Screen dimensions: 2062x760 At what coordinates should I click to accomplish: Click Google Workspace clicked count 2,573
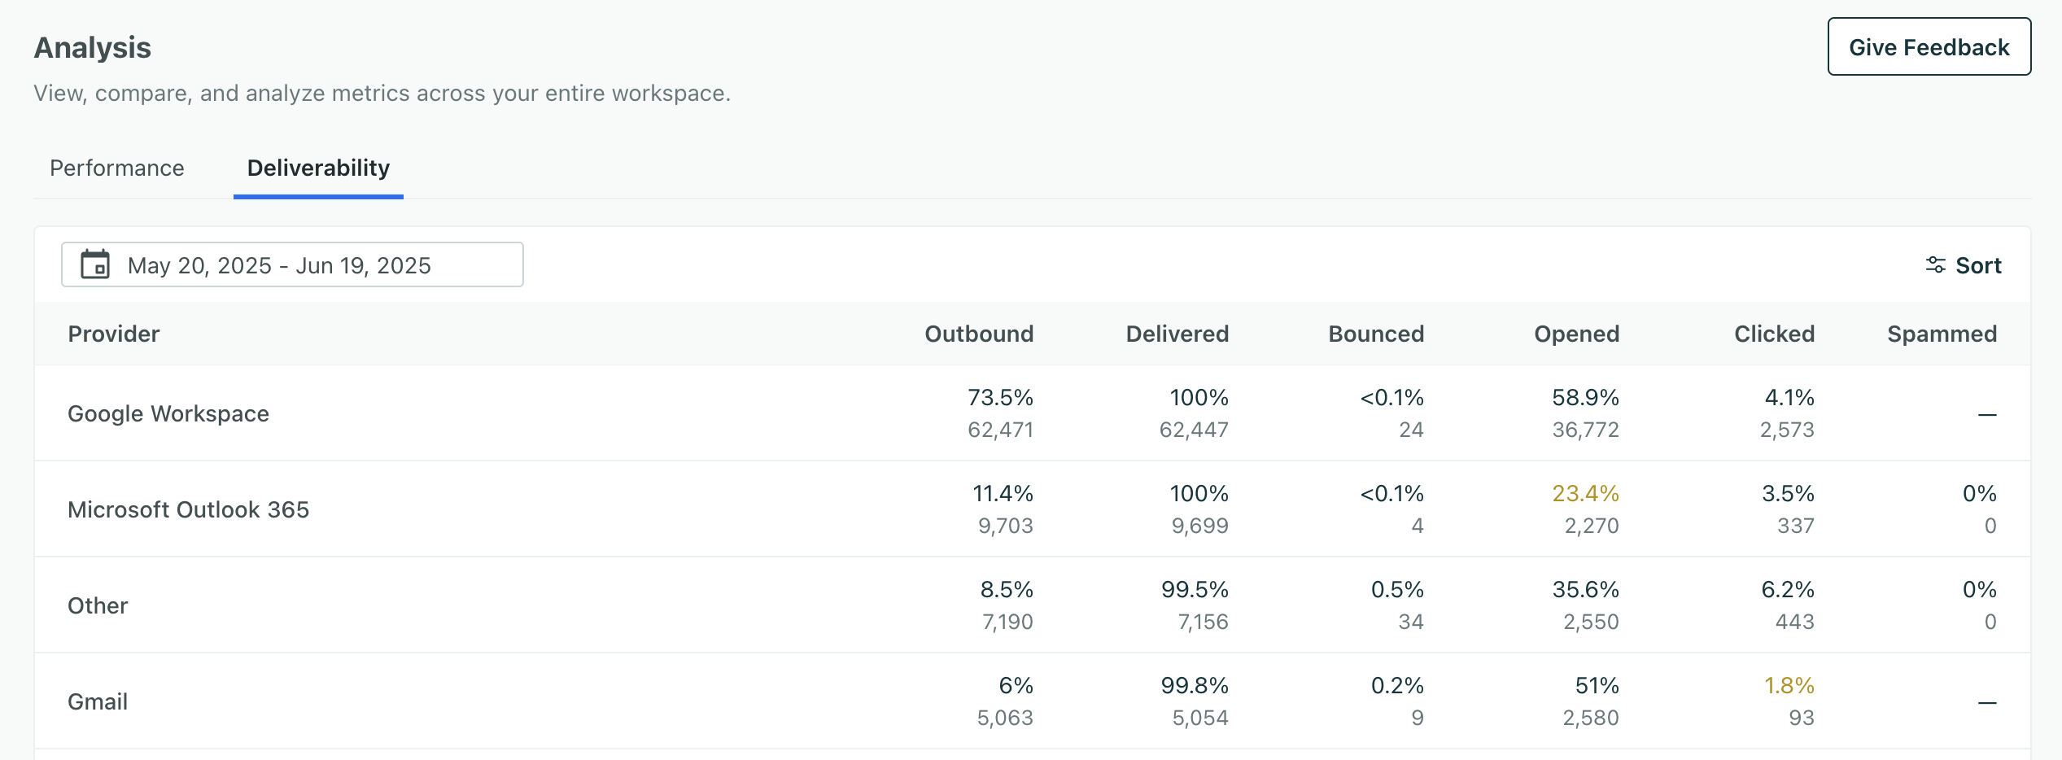(x=1787, y=430)
